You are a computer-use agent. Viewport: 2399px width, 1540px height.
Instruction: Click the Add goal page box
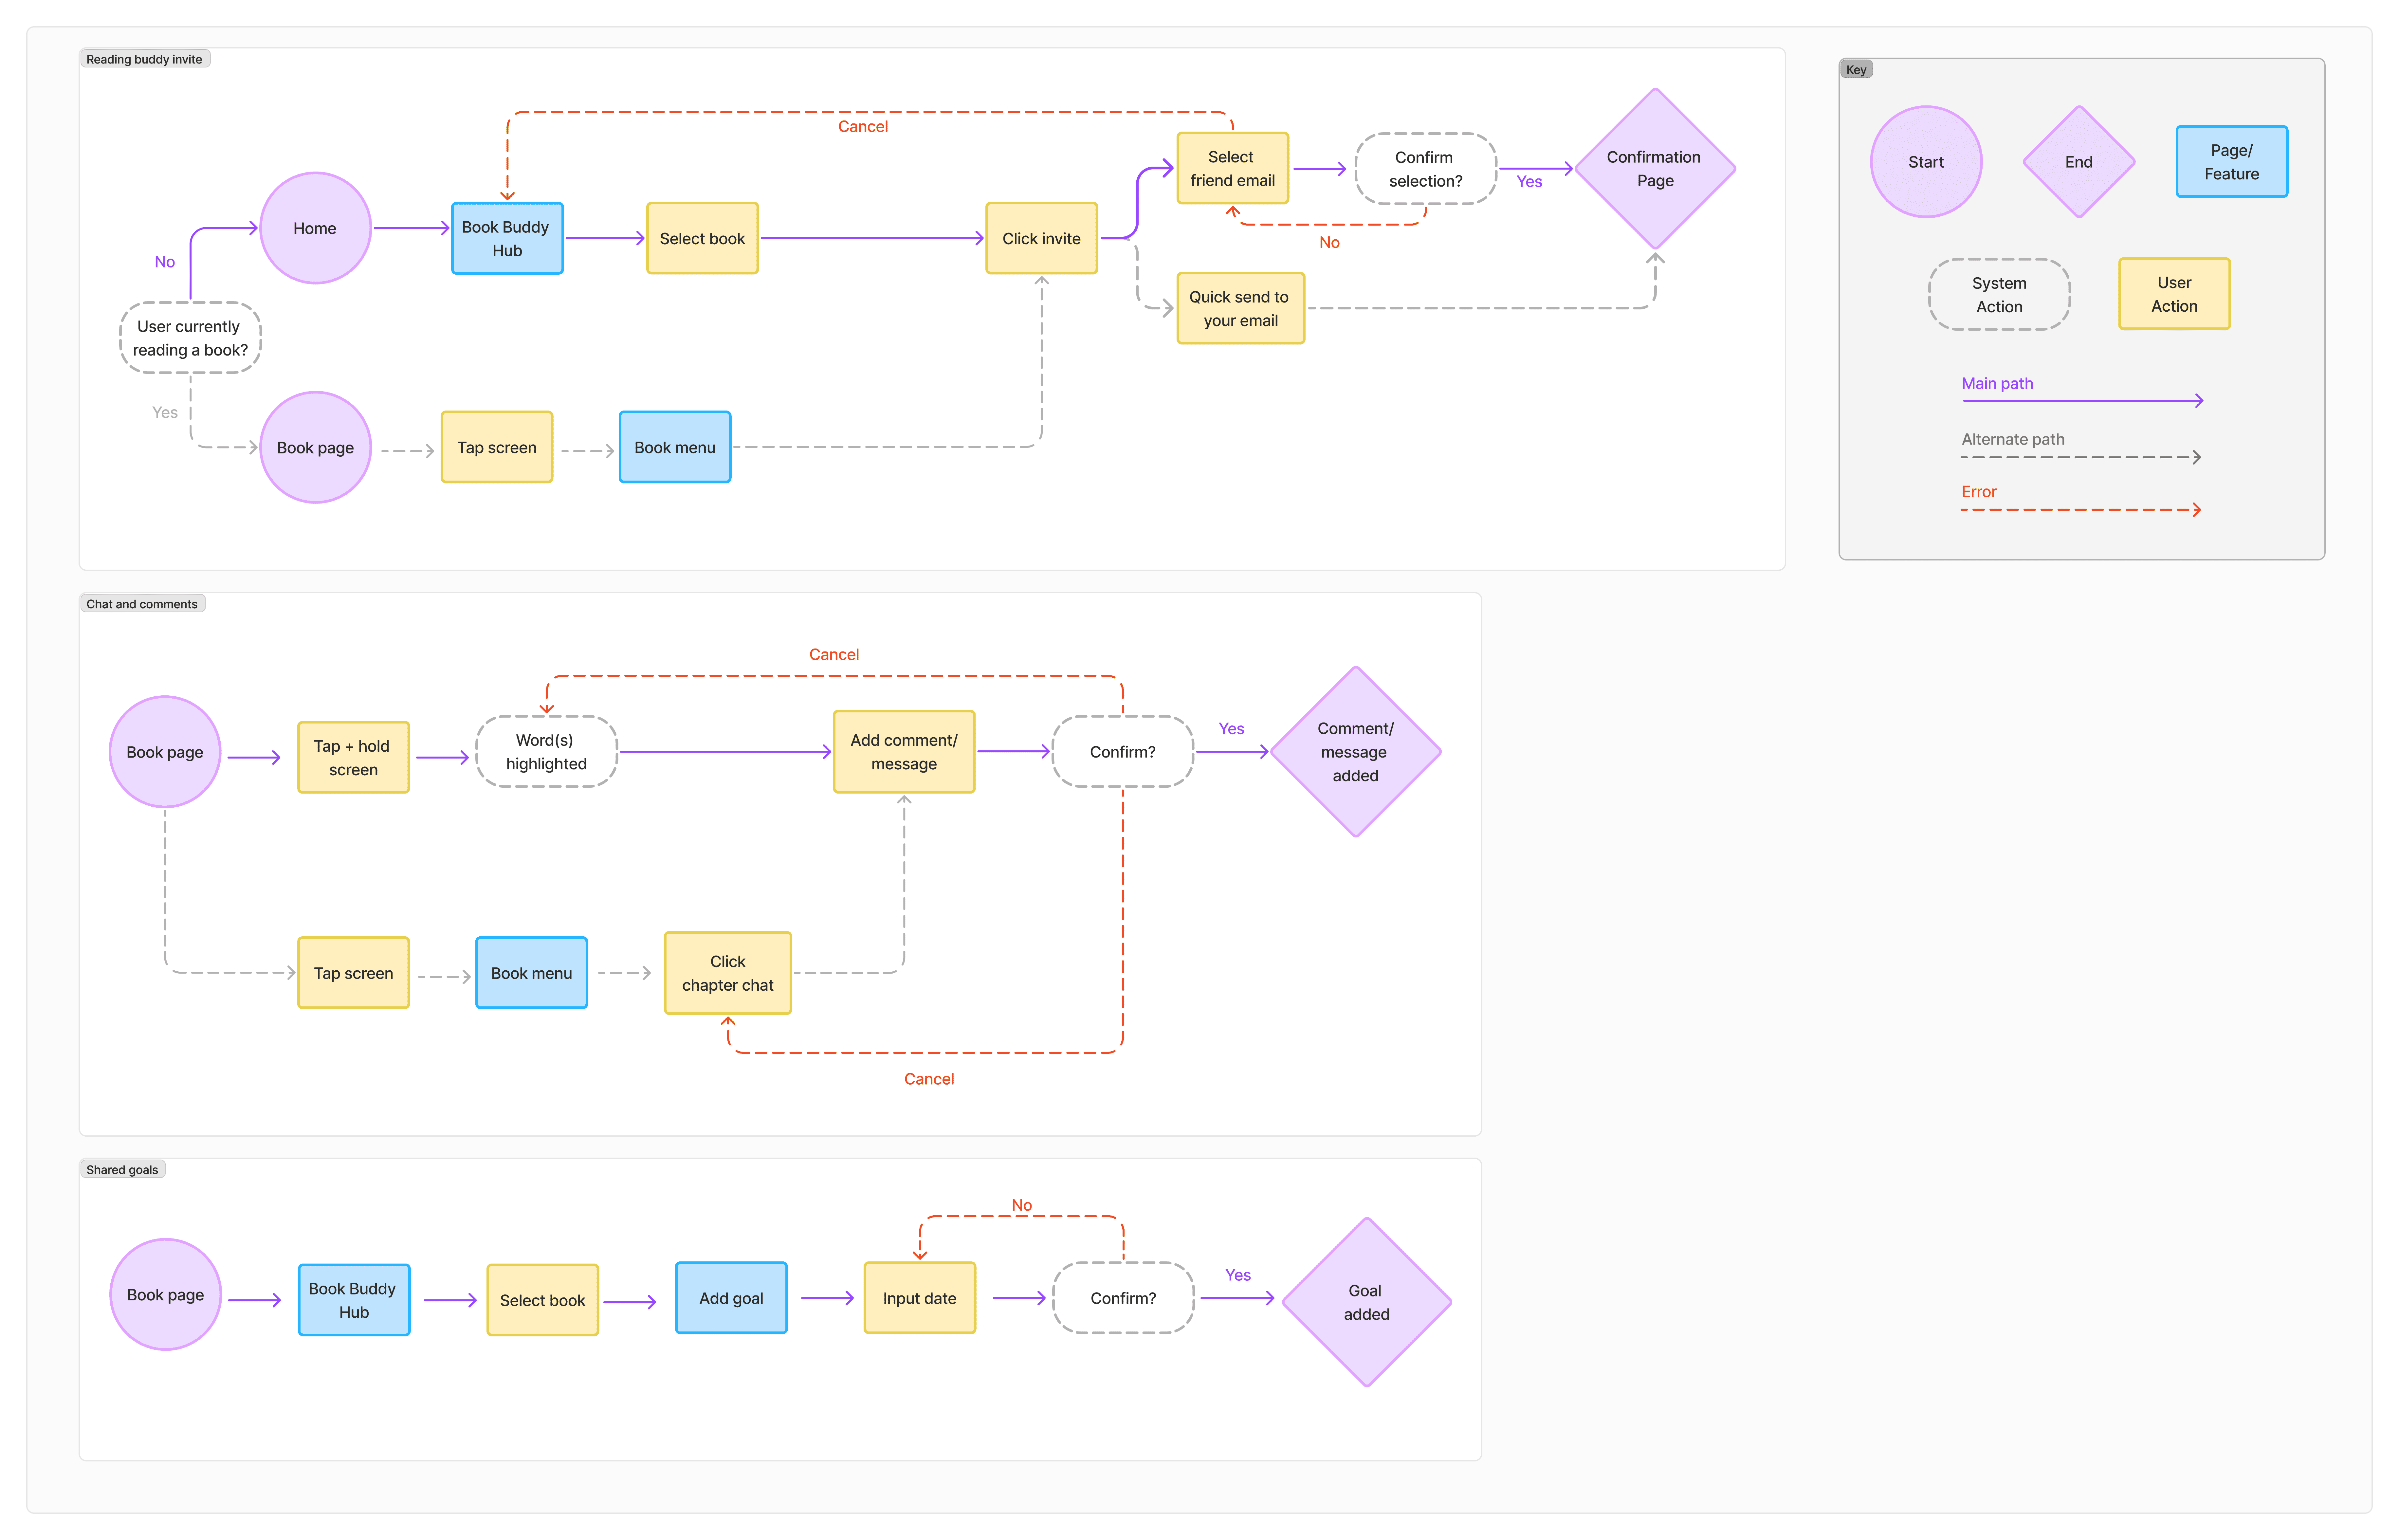[731, 1298]
